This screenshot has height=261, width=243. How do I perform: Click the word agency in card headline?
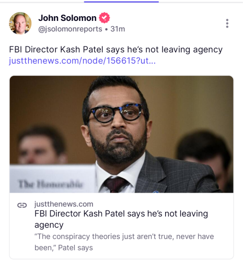(x=49, y=225)
